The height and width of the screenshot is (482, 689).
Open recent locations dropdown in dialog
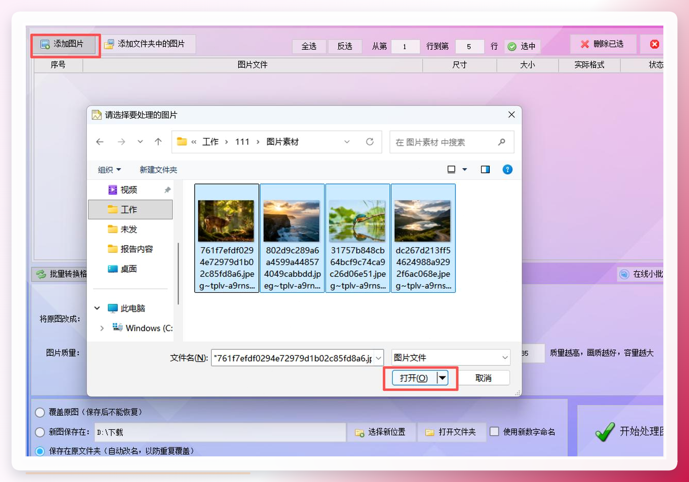[140, 142]
